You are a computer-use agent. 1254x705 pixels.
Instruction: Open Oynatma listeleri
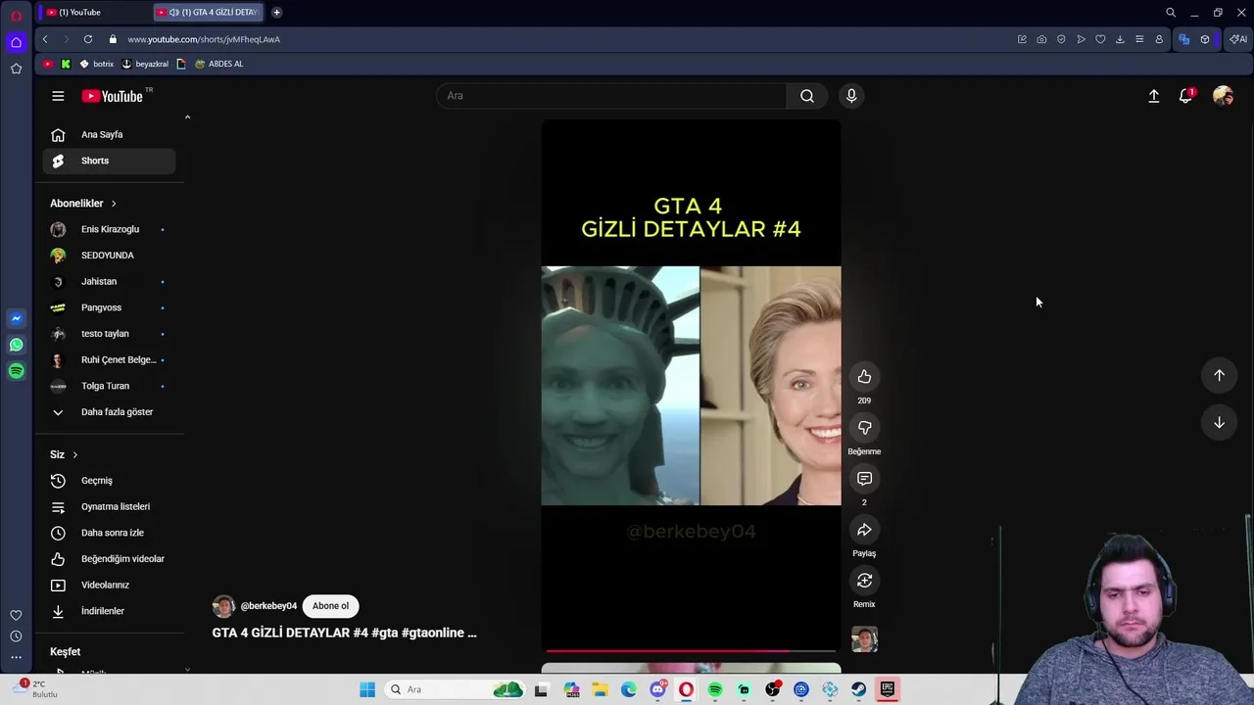pyautogui.click(x=109, y=507)
